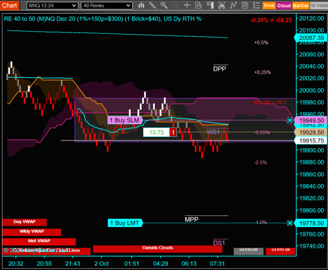Toggle the Cloud indicator button
The width and height of the screenshot is (328, 270).
(x=284, y=6)
